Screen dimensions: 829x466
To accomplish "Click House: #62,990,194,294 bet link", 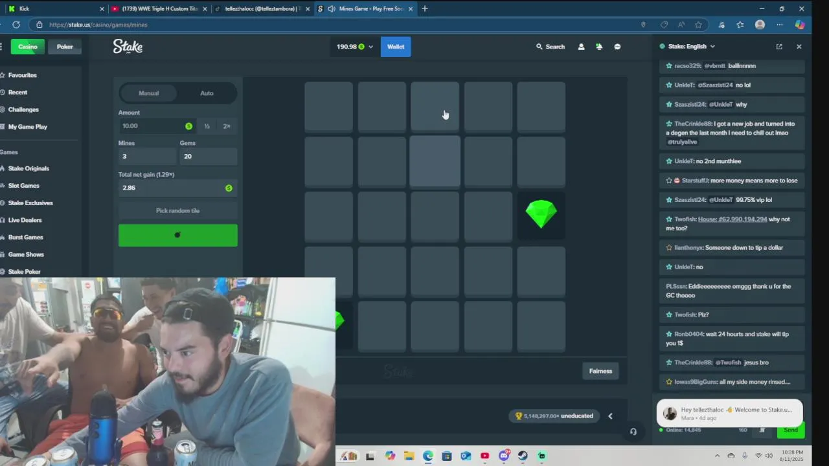I will pyautogui.click(x=732, y=219).
